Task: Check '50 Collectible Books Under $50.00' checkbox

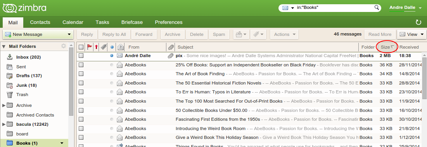Action: pos(81,110)
